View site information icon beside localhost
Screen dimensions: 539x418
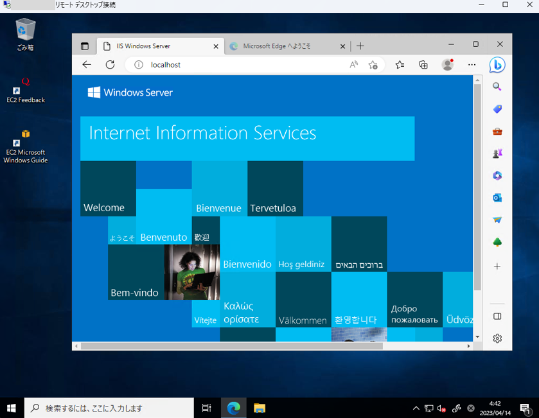click(139, 65)
